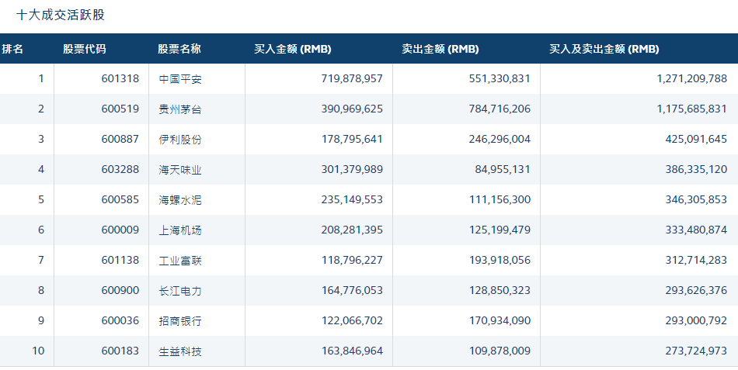738x370 pixels.
Task: Select total 1,271,209,788
Action: point(692,78)
